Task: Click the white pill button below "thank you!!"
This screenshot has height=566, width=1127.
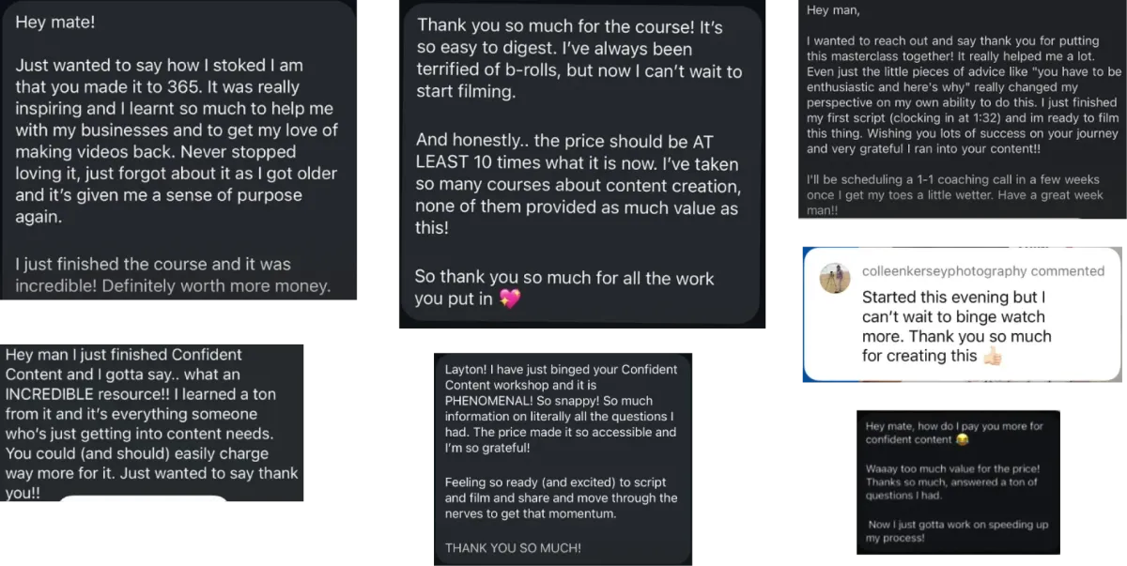Action: coord(143,498)
